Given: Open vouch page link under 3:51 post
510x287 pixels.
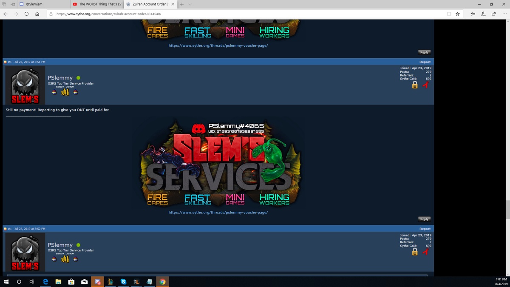Looking at the screenshot, I should tap(218, 212).
